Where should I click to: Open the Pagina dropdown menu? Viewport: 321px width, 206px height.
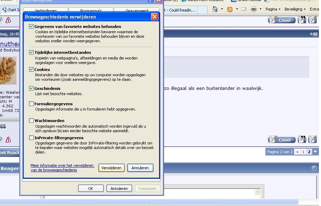coord(273,9)
